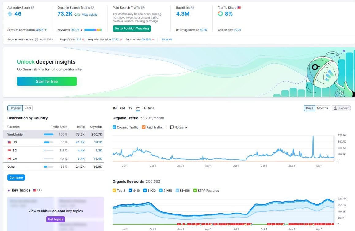355x231 pixels.
Task: Select the Worldwide row
Action: tap(53, 134)
